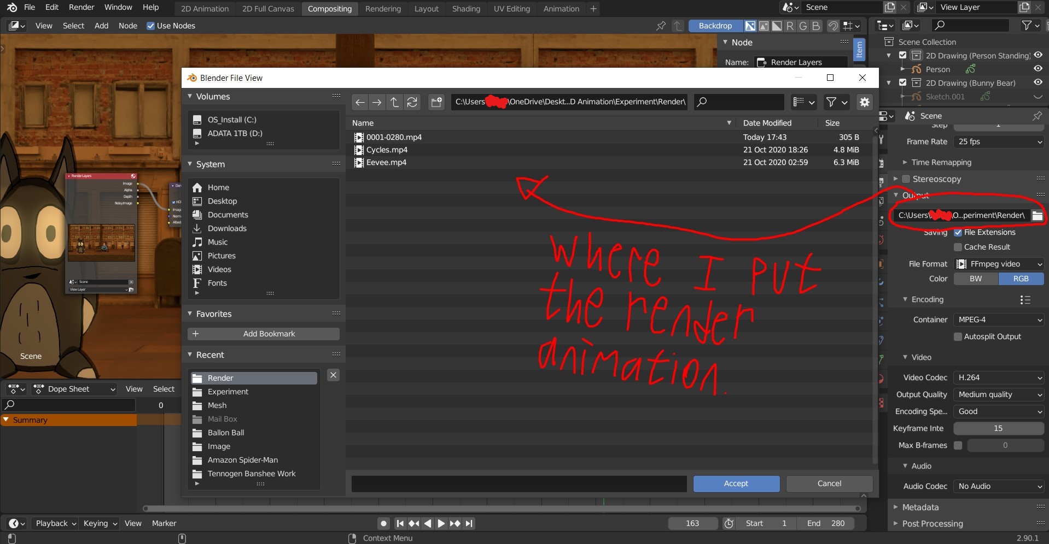The width and height of the screenshot is (1049, 544).
Task: Go forward to next folder in file view
Action: pos(377,102)
